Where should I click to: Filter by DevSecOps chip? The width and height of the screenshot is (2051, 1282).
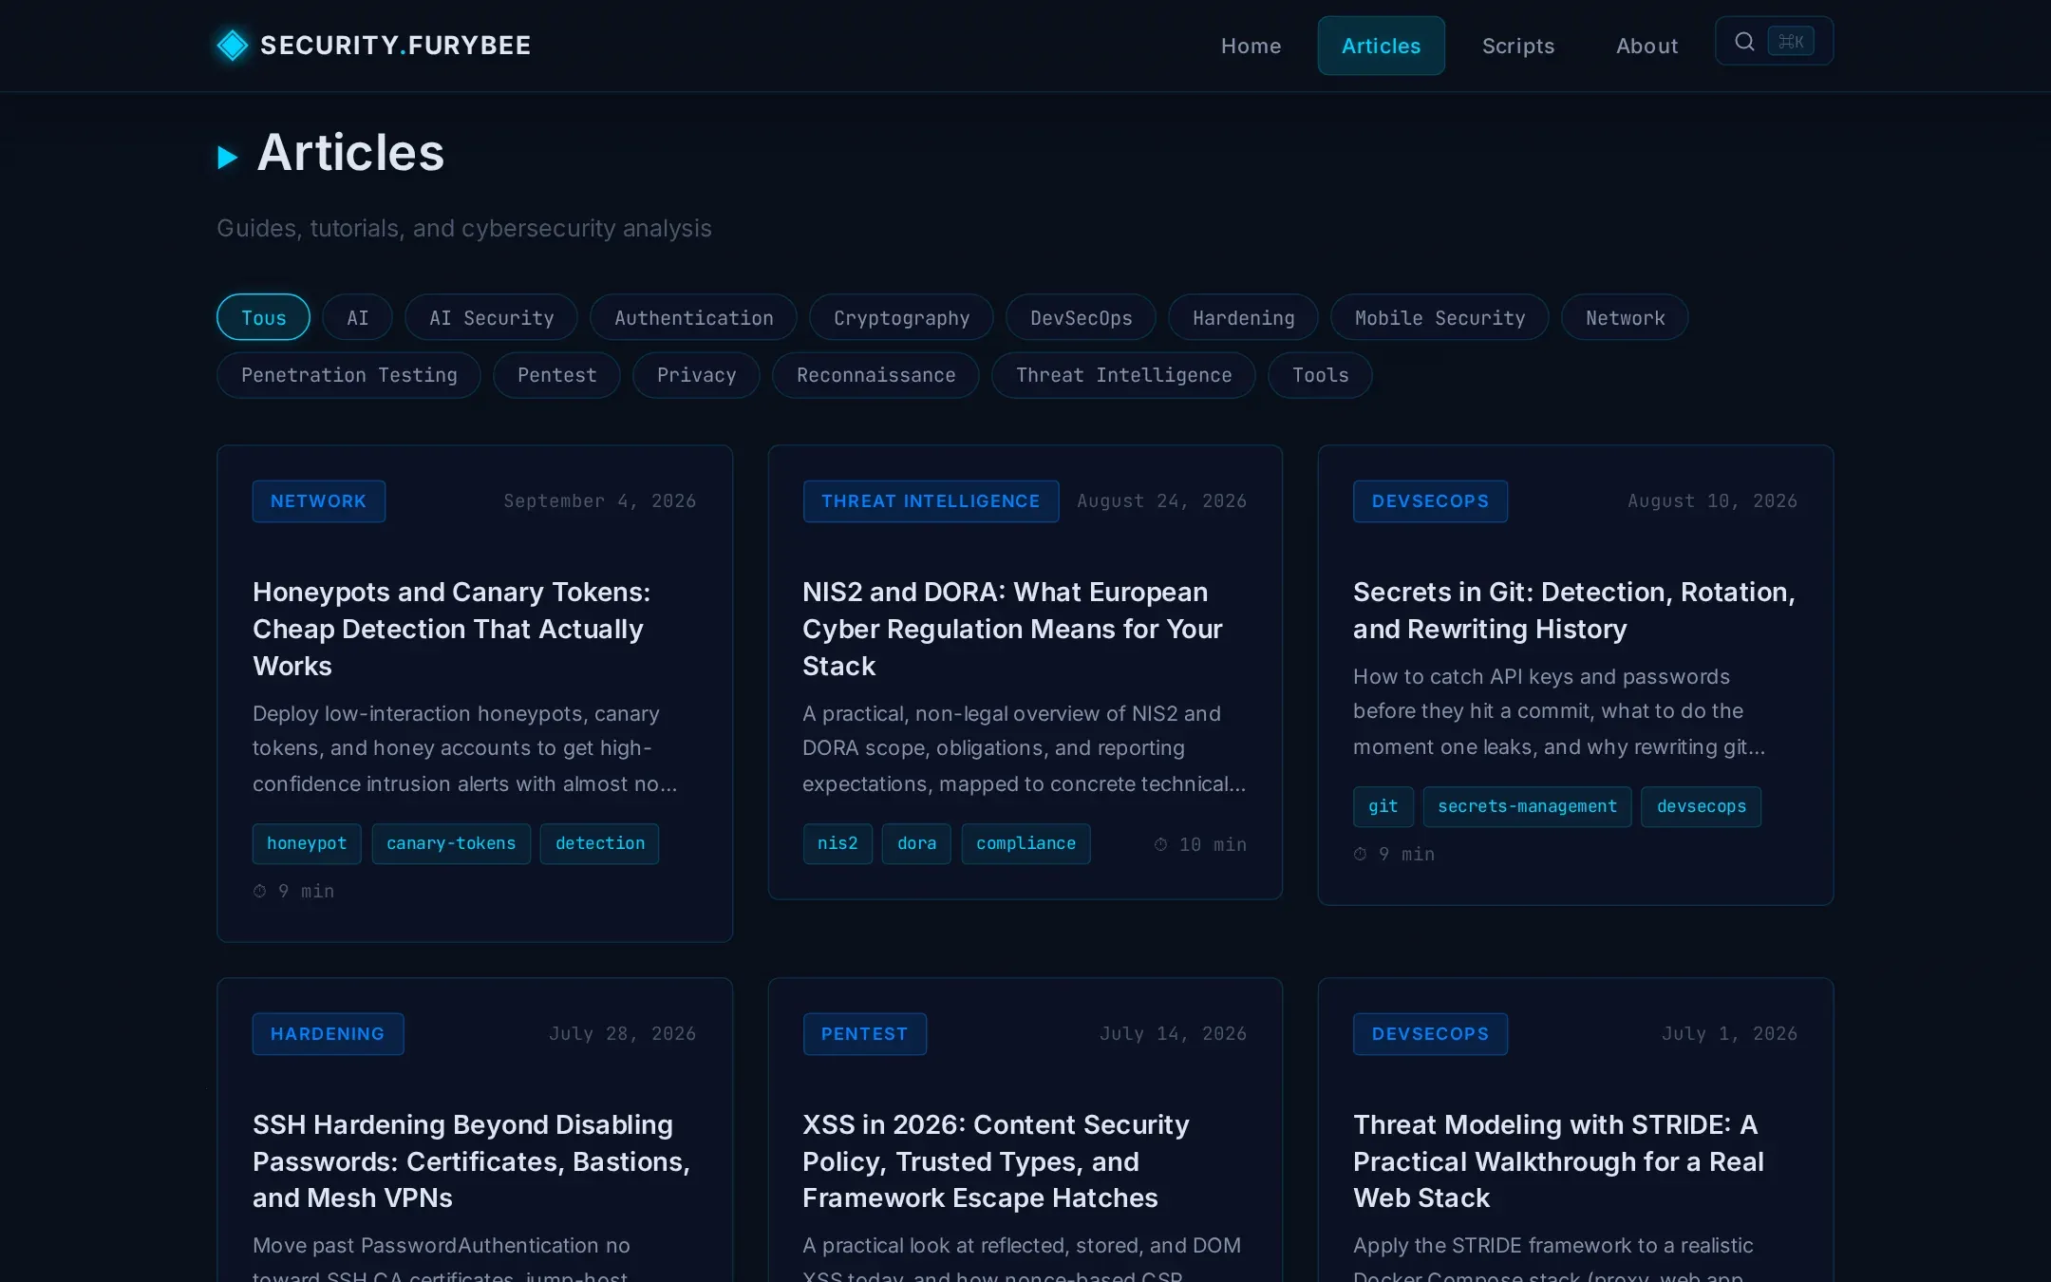[1081, 317]
